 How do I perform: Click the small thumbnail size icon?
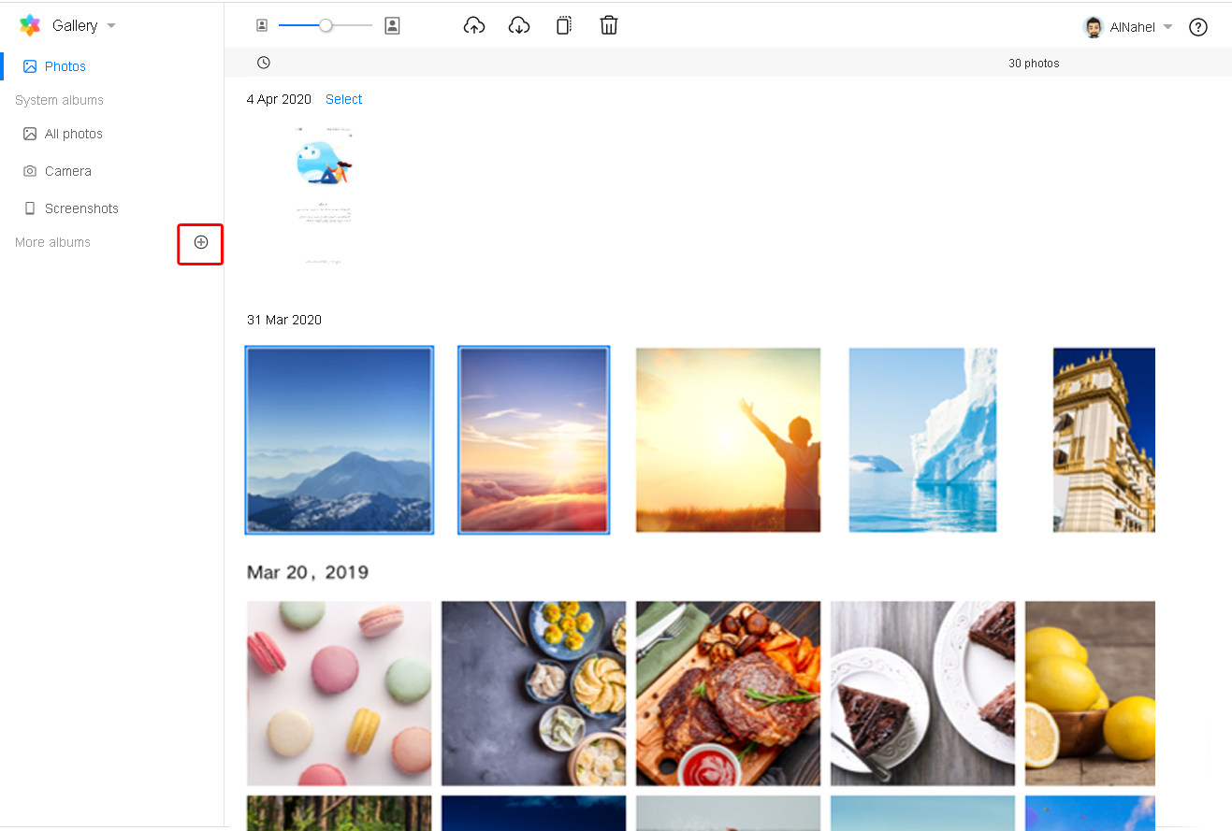262,26
